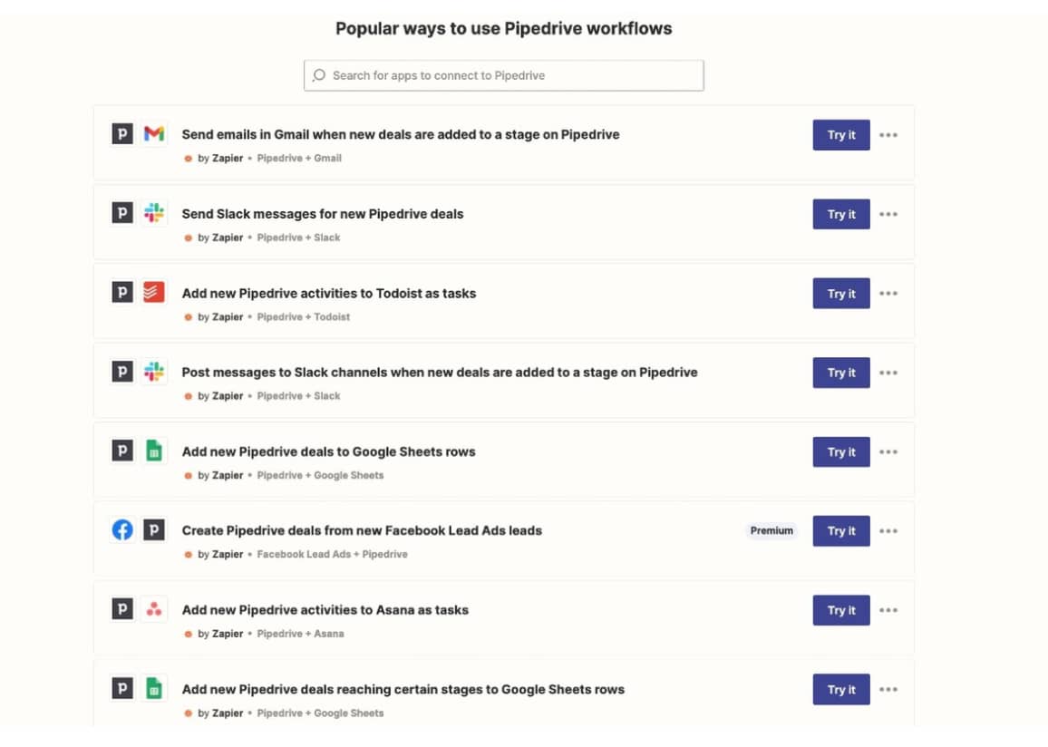1048x747 pixels.
Task: Click the Todoist icon in the tasks workflow
Action: [x=153, y=292]
